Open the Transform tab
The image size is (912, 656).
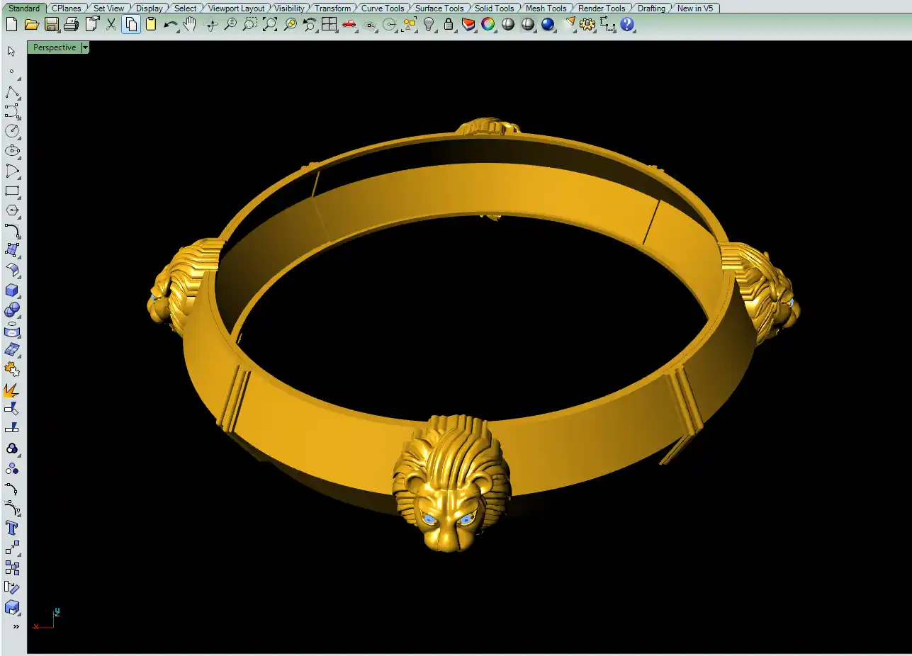tap(332, 8)
